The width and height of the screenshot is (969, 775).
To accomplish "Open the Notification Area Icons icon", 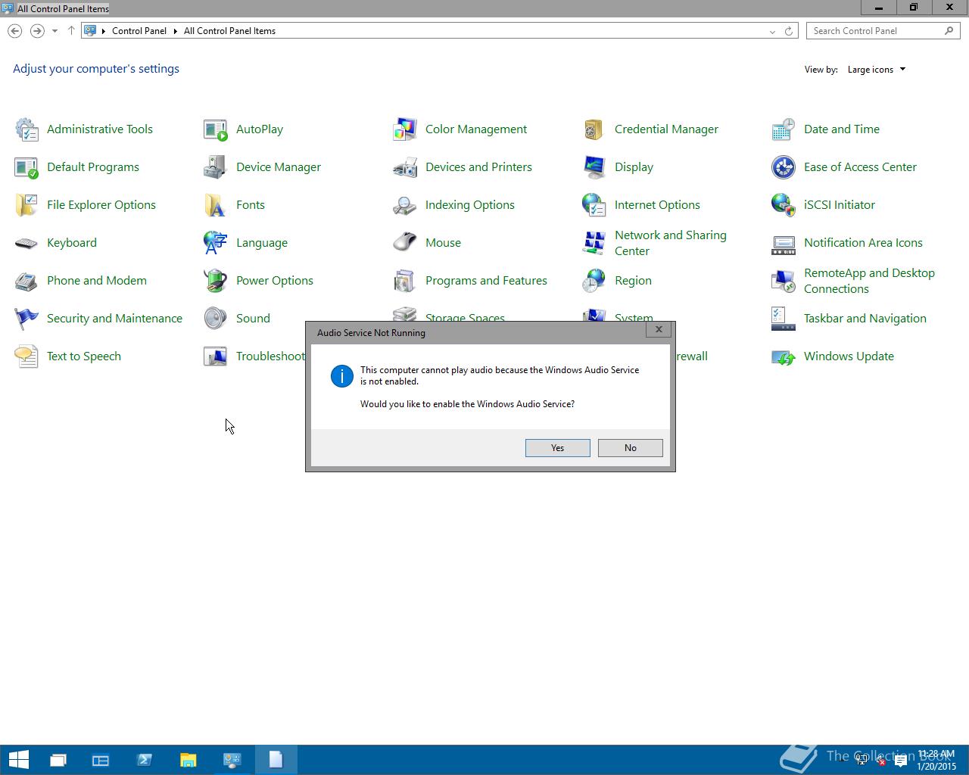I will [x=784, y=243].
